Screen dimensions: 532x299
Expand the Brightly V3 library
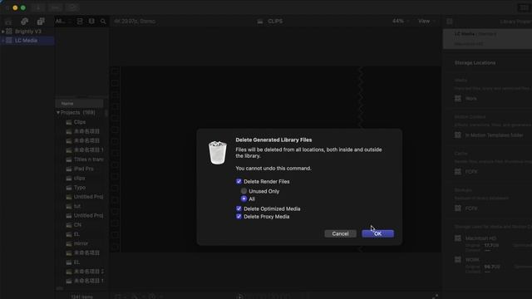(x=3, y=32)
